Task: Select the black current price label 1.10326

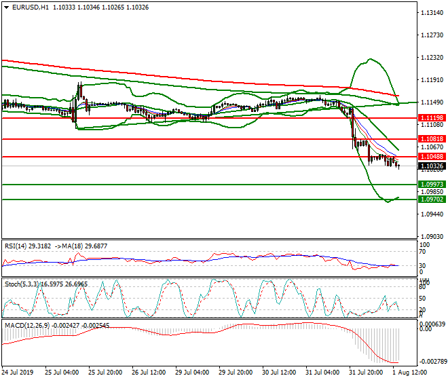Action: [x=432, y=166]
